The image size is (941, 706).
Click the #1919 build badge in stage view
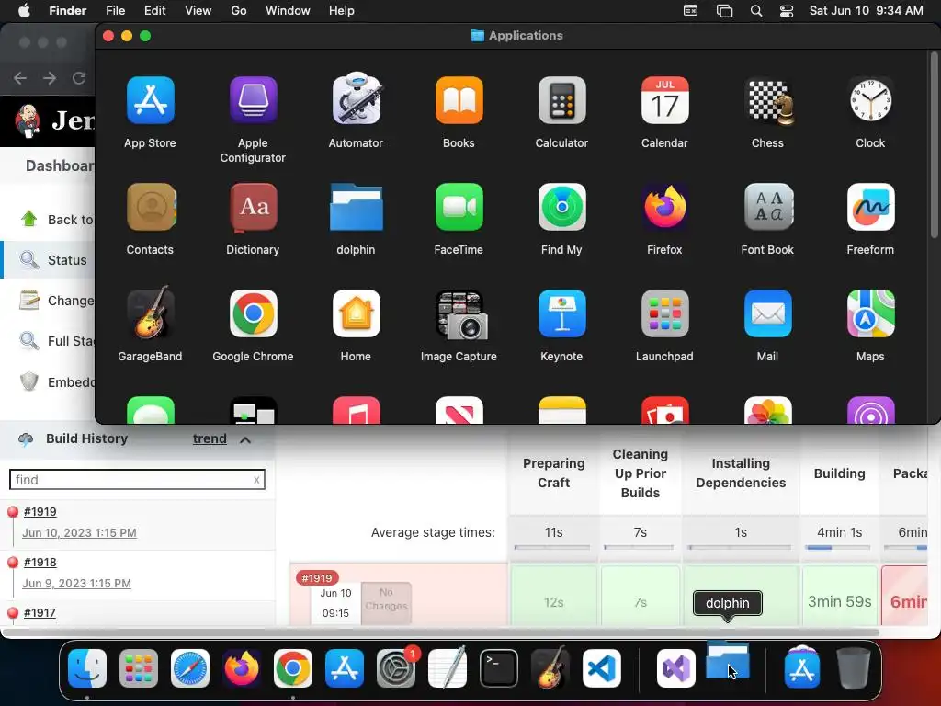(x=317, y=578)
